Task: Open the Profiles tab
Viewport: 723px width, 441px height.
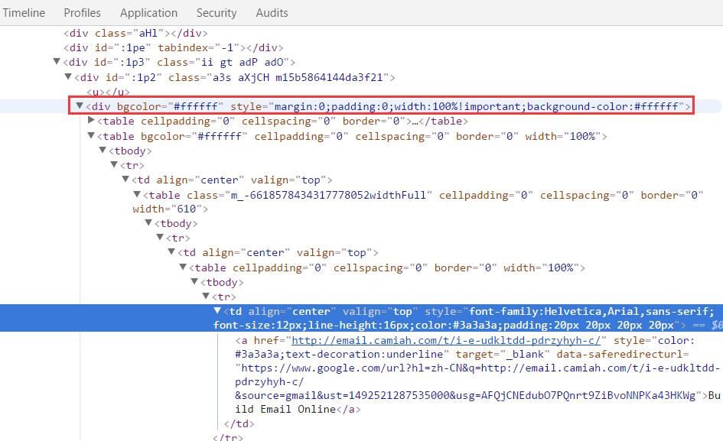Action: point(82,13)
